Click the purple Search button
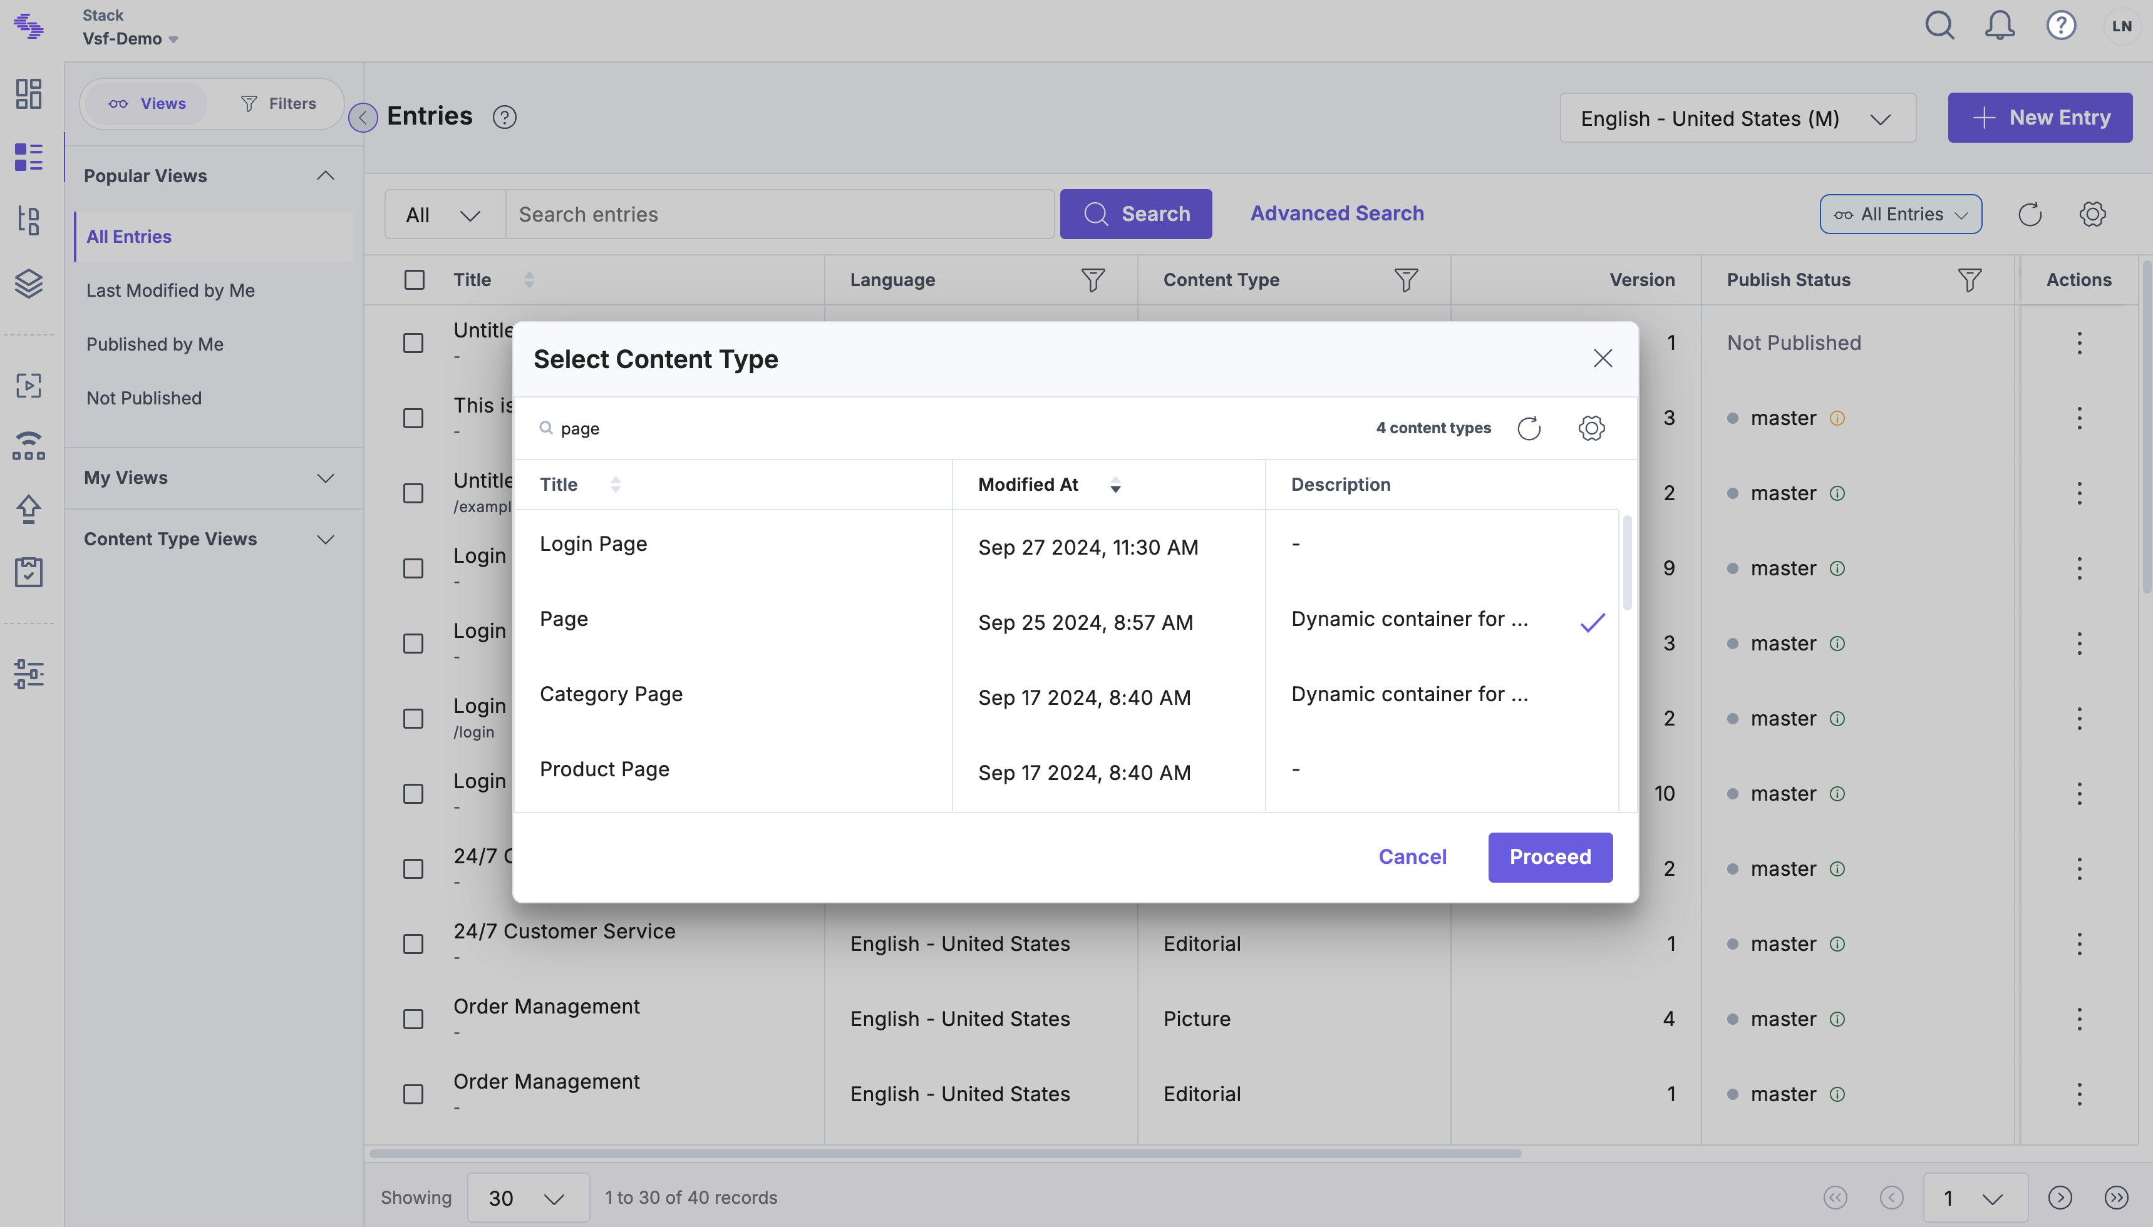 [x=1135, y=214]
